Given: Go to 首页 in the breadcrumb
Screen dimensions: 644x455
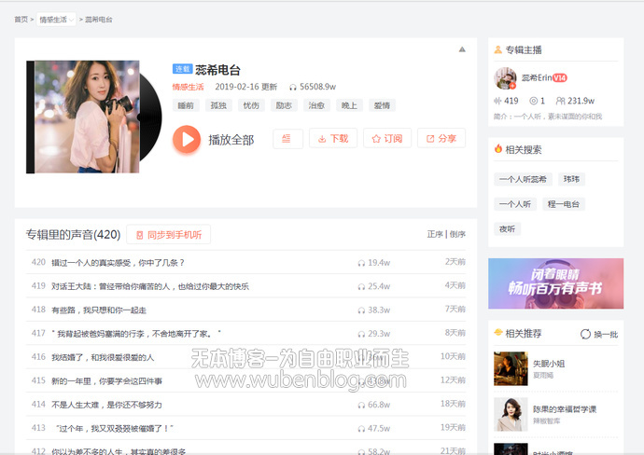Looking at the screenshot, I should 21,20.
